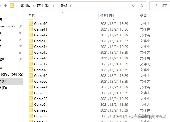
Task: Expand the chevron after 此电脑 breadcrumb
Action: pyautogui.click(x=34, y=6)
